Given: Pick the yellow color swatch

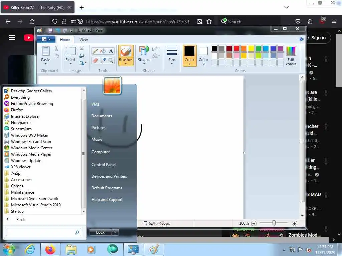Looking at the screenshot, I should [x=251, y=48].
